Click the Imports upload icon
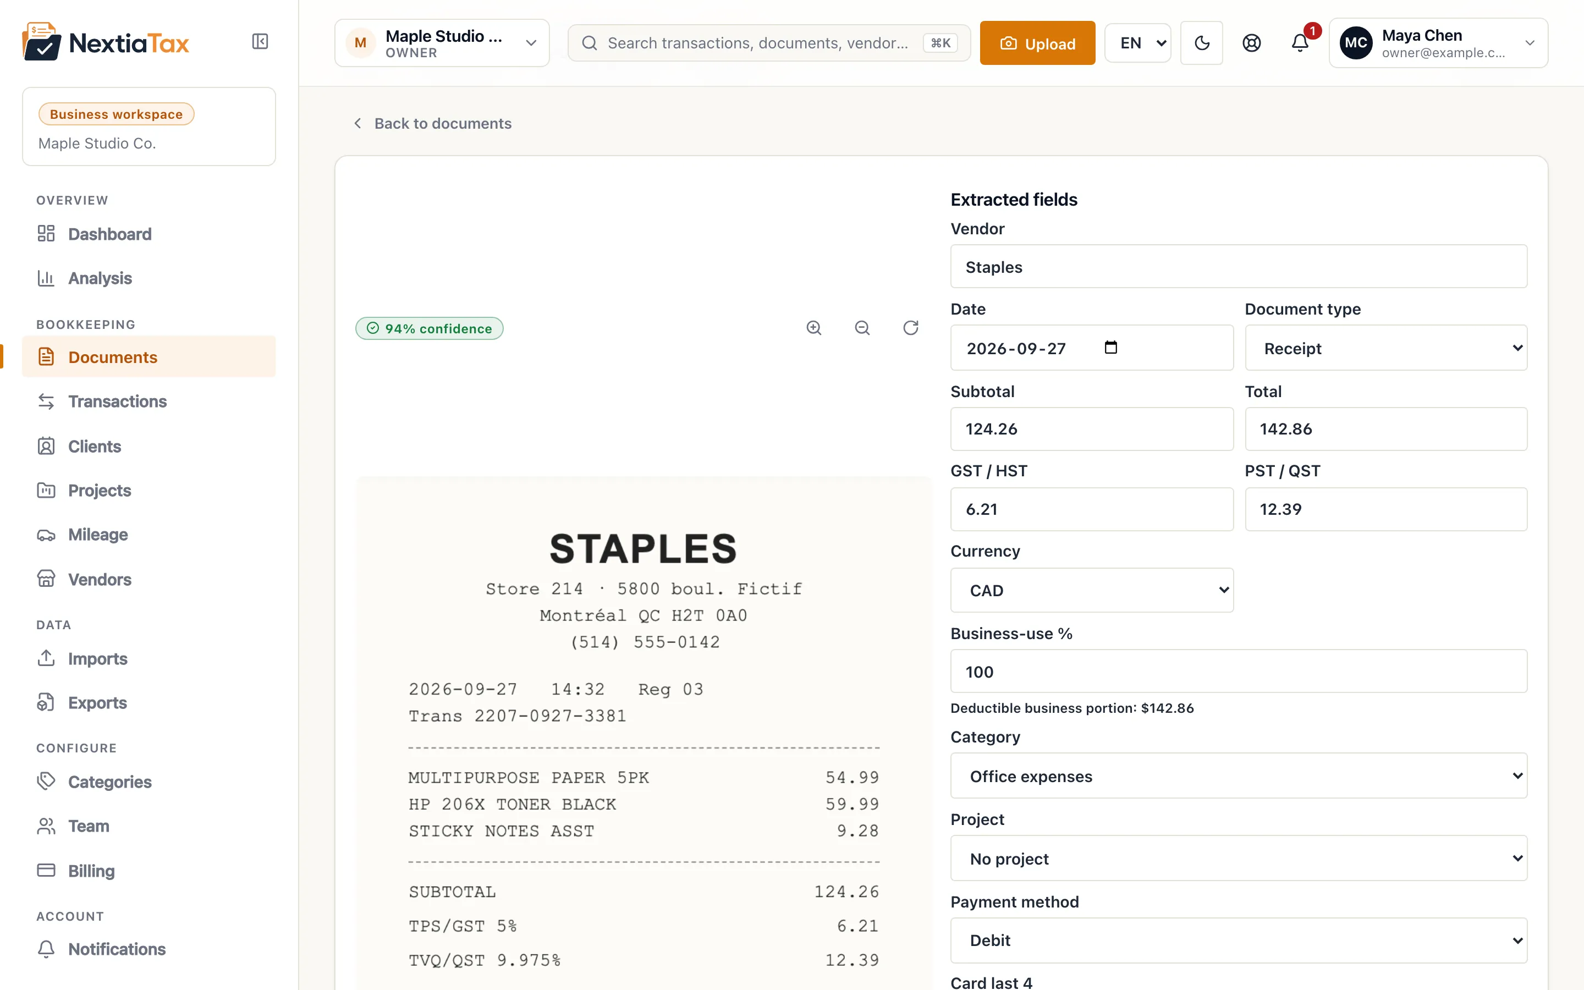This screenshot has width=1584, height=990. [46, 658]
